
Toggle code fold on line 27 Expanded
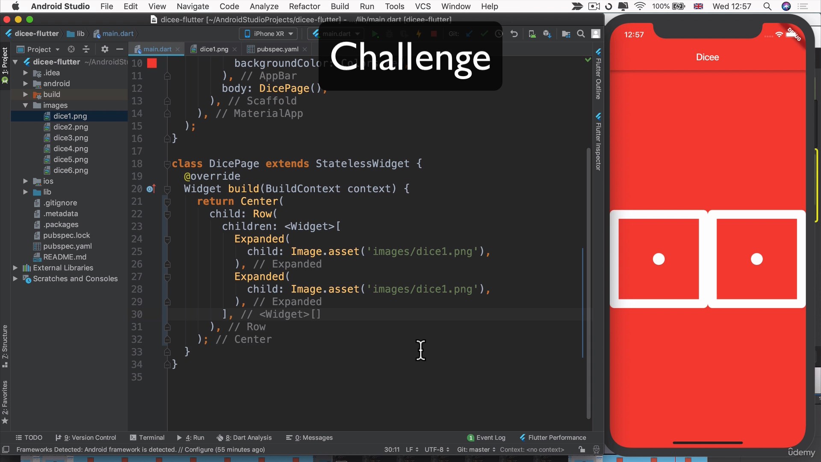click(x=167, y=277)
